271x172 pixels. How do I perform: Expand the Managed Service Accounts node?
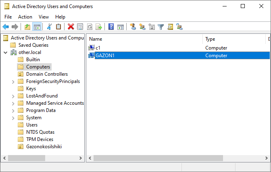[x=13, y=104]
